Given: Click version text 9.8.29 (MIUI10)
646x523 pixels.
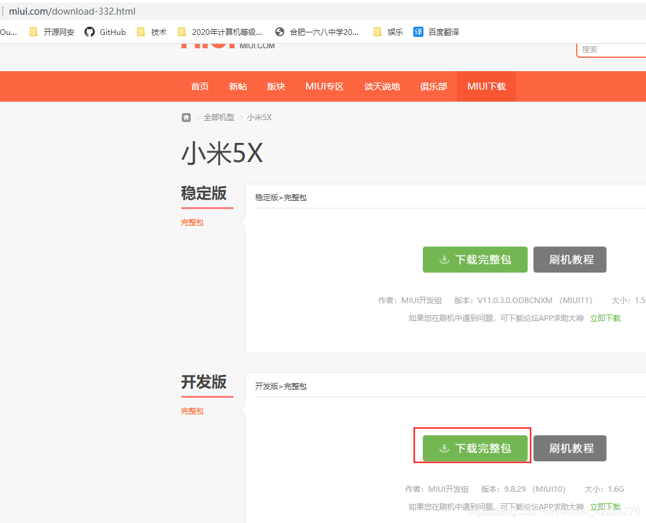Looking at the screenshot, I should coord(535,489).
